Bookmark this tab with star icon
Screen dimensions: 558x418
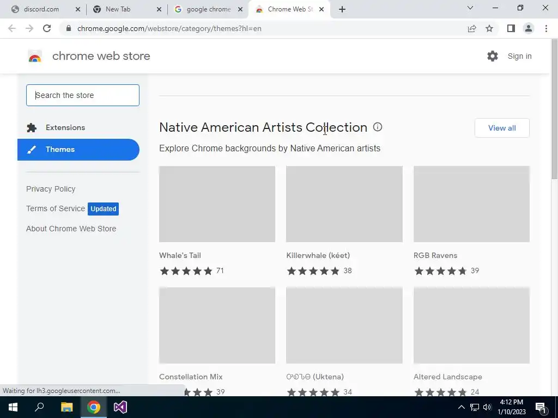(x=489, y=28)
